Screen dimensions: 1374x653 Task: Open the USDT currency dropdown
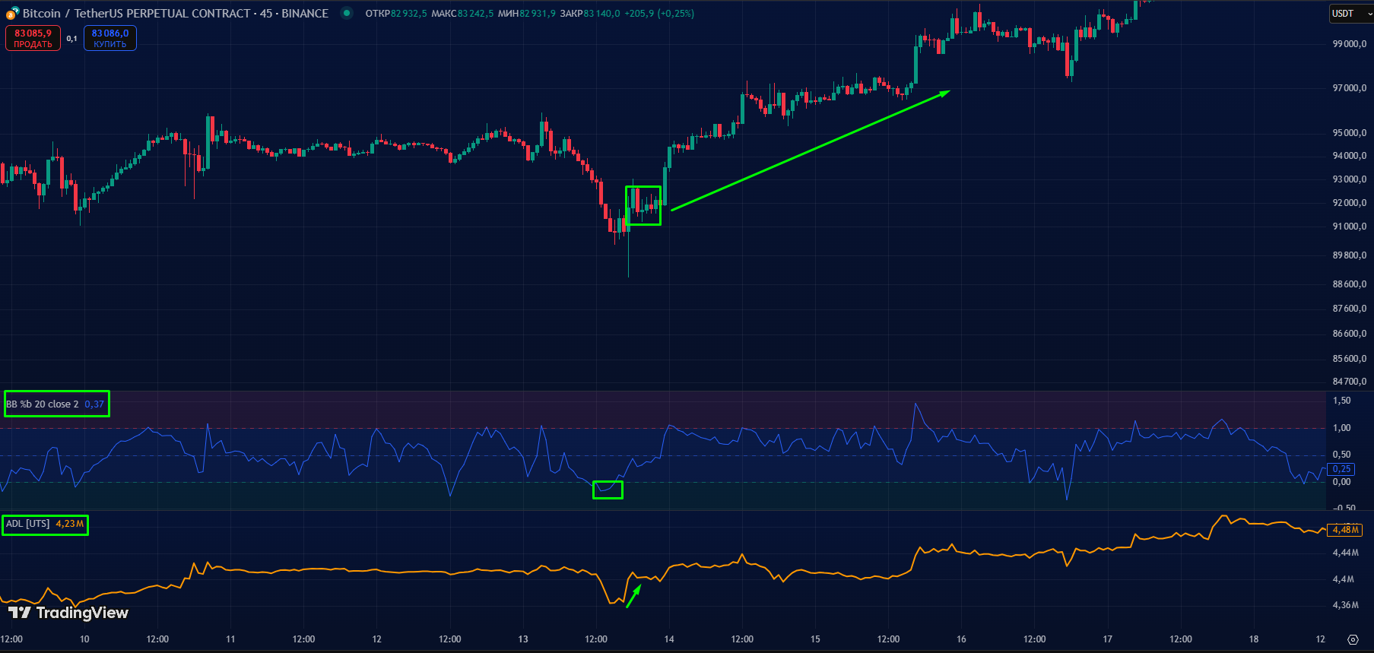tap(1351, 13)
